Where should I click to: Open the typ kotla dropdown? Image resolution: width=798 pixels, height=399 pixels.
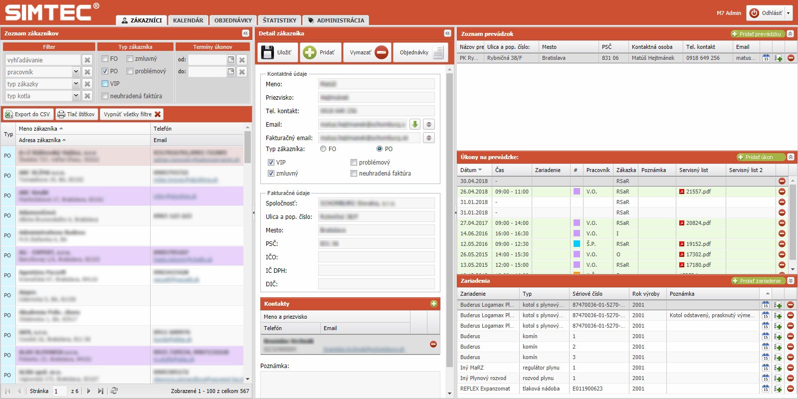point(76,96)
